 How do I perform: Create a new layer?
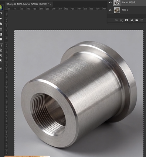pyautogui.click(x=142, y=20)
